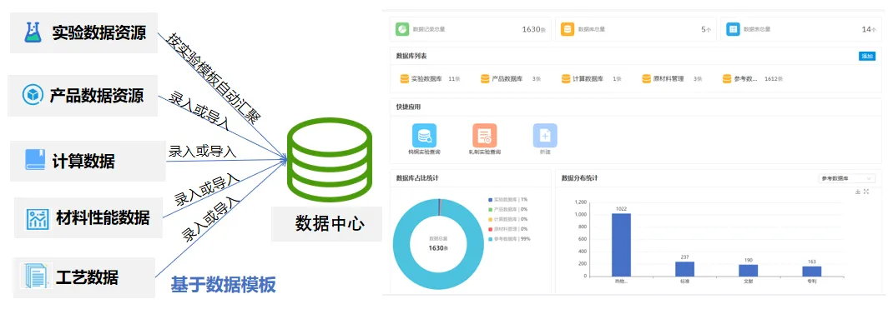Toggle 参考数据库 legend entry in donut chart
Screen dimensions: 893x324
click(x=509, y=239)
